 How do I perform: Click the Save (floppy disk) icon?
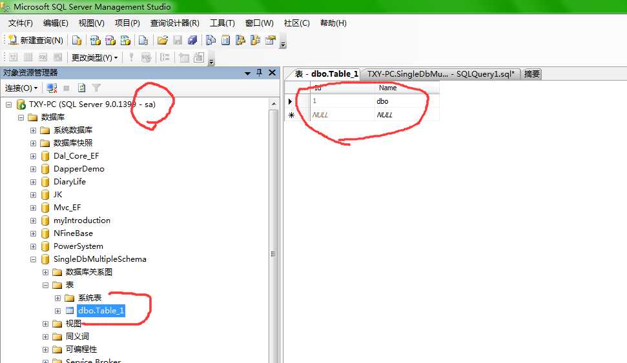point(178,41)
